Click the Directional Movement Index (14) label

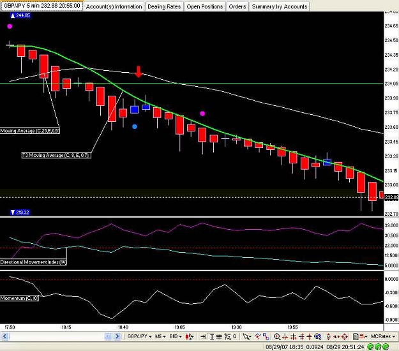[x=33, y=262]
